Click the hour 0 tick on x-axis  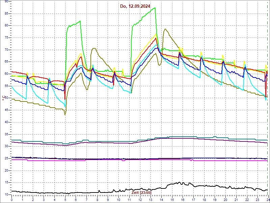click(12, 200)
